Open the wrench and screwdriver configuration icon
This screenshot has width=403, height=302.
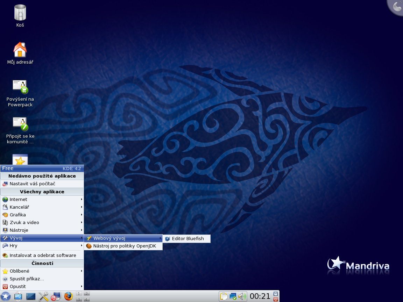(x=43, y=296)
